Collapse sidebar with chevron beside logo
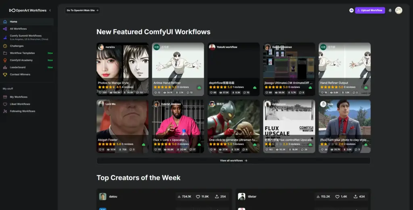This screenshot has width=413, height=210. [50, 10]
